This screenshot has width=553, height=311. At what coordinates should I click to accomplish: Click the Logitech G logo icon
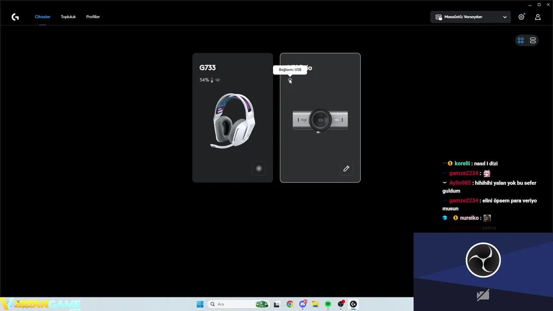click(15, 17)
